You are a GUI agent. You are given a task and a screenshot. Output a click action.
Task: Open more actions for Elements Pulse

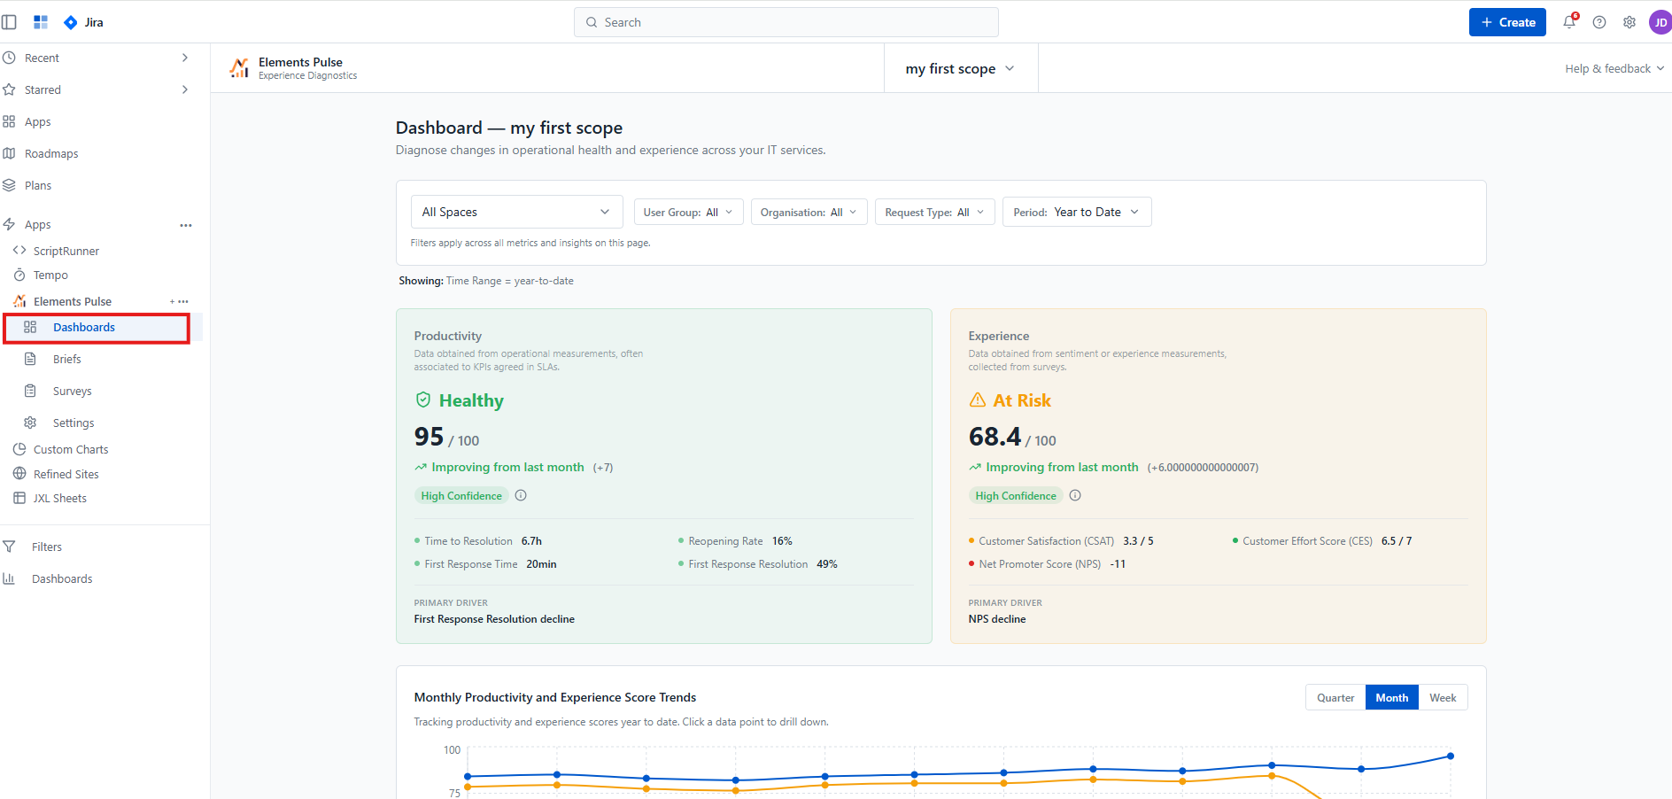coord(183,302)
